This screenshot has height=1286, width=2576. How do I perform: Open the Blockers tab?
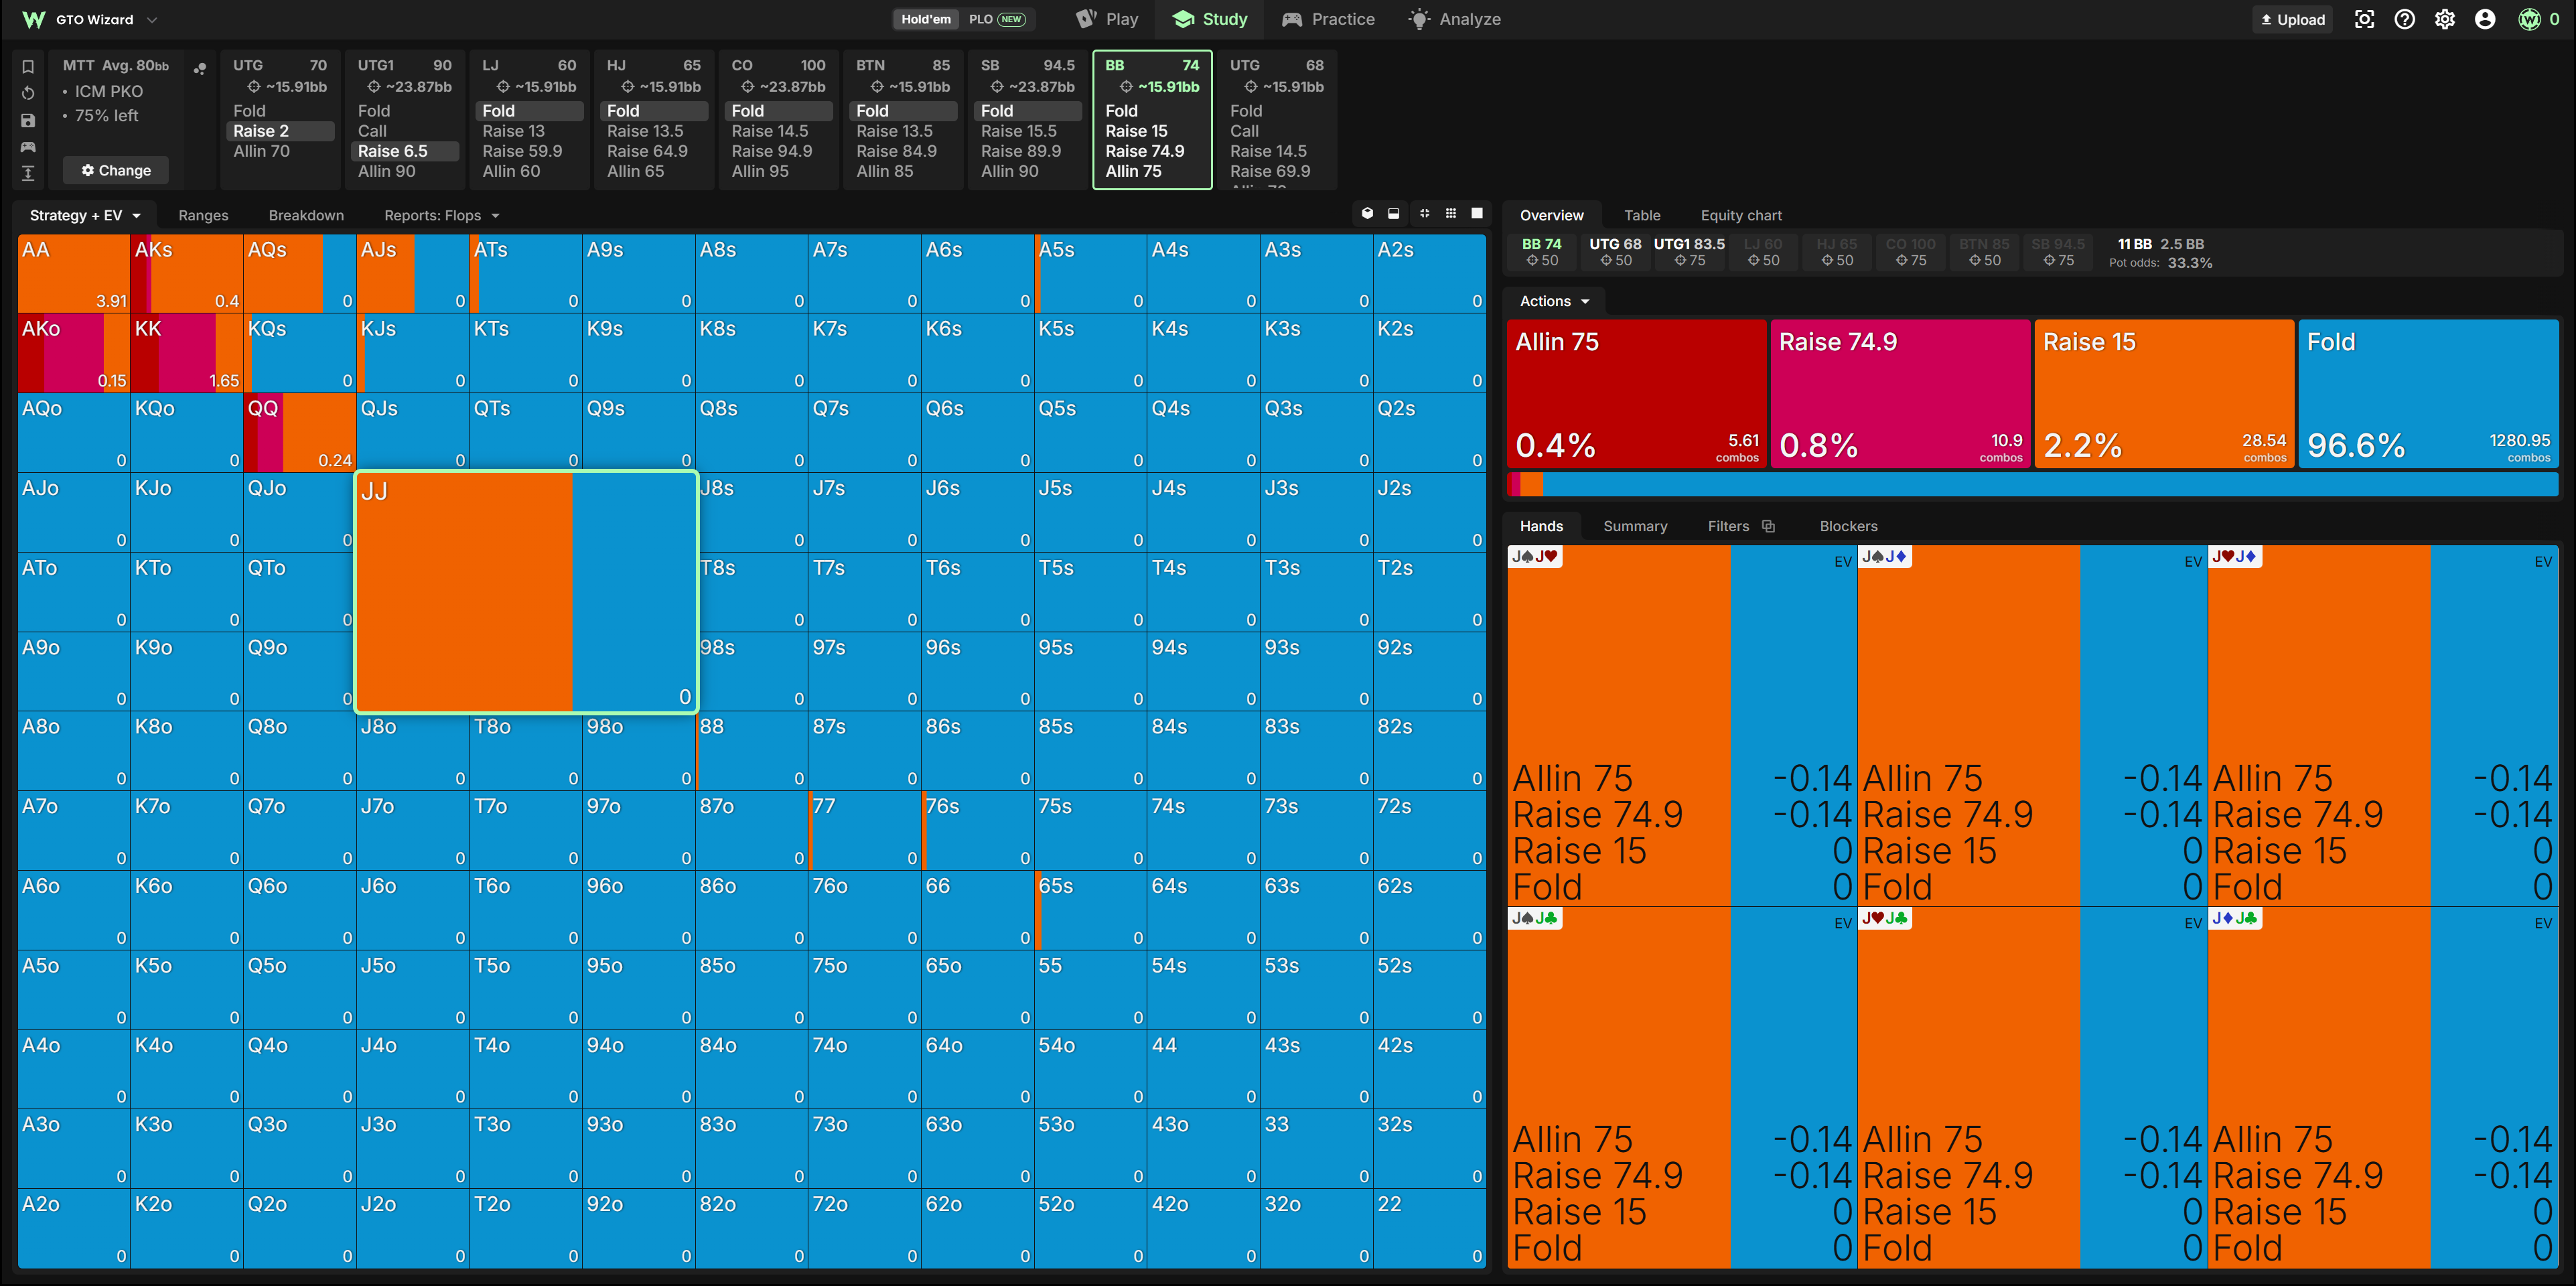coord(1848,526)
